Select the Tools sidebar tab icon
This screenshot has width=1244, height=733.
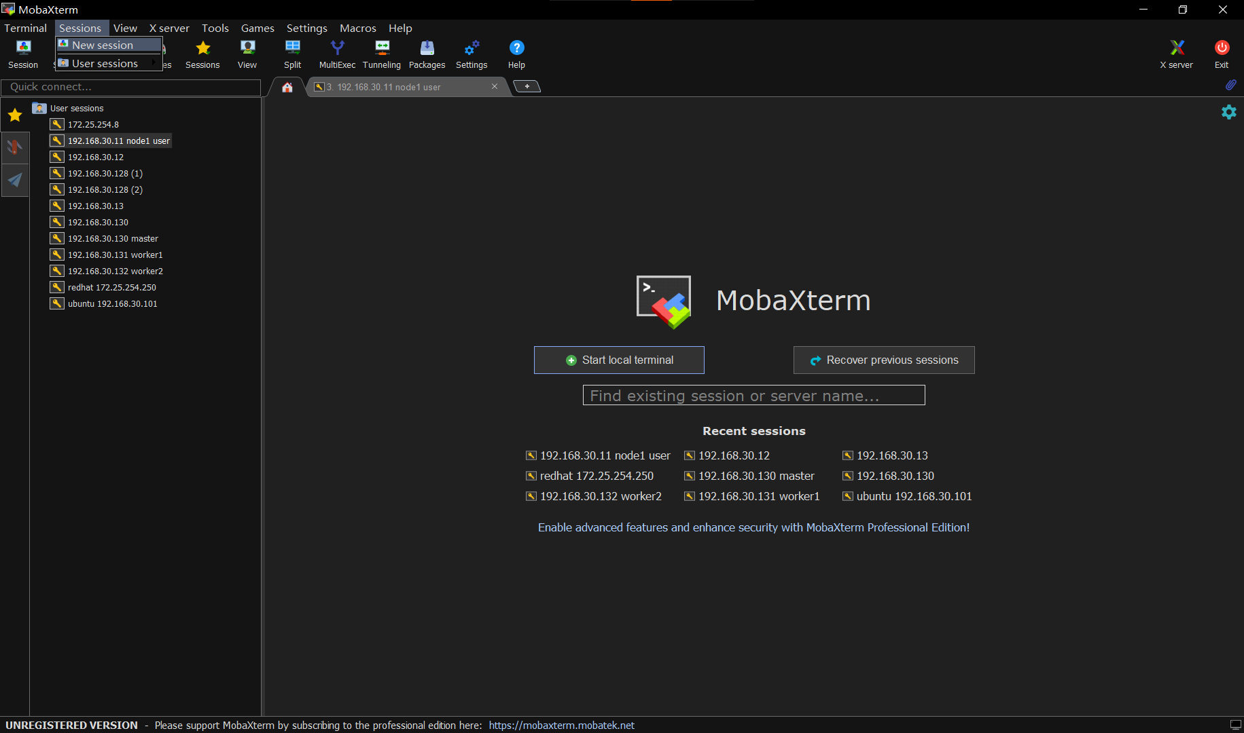[15, 148]
